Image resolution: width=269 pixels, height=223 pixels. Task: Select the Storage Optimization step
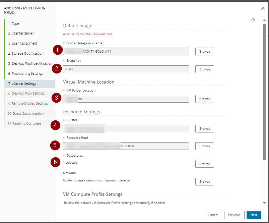point(27,54)
